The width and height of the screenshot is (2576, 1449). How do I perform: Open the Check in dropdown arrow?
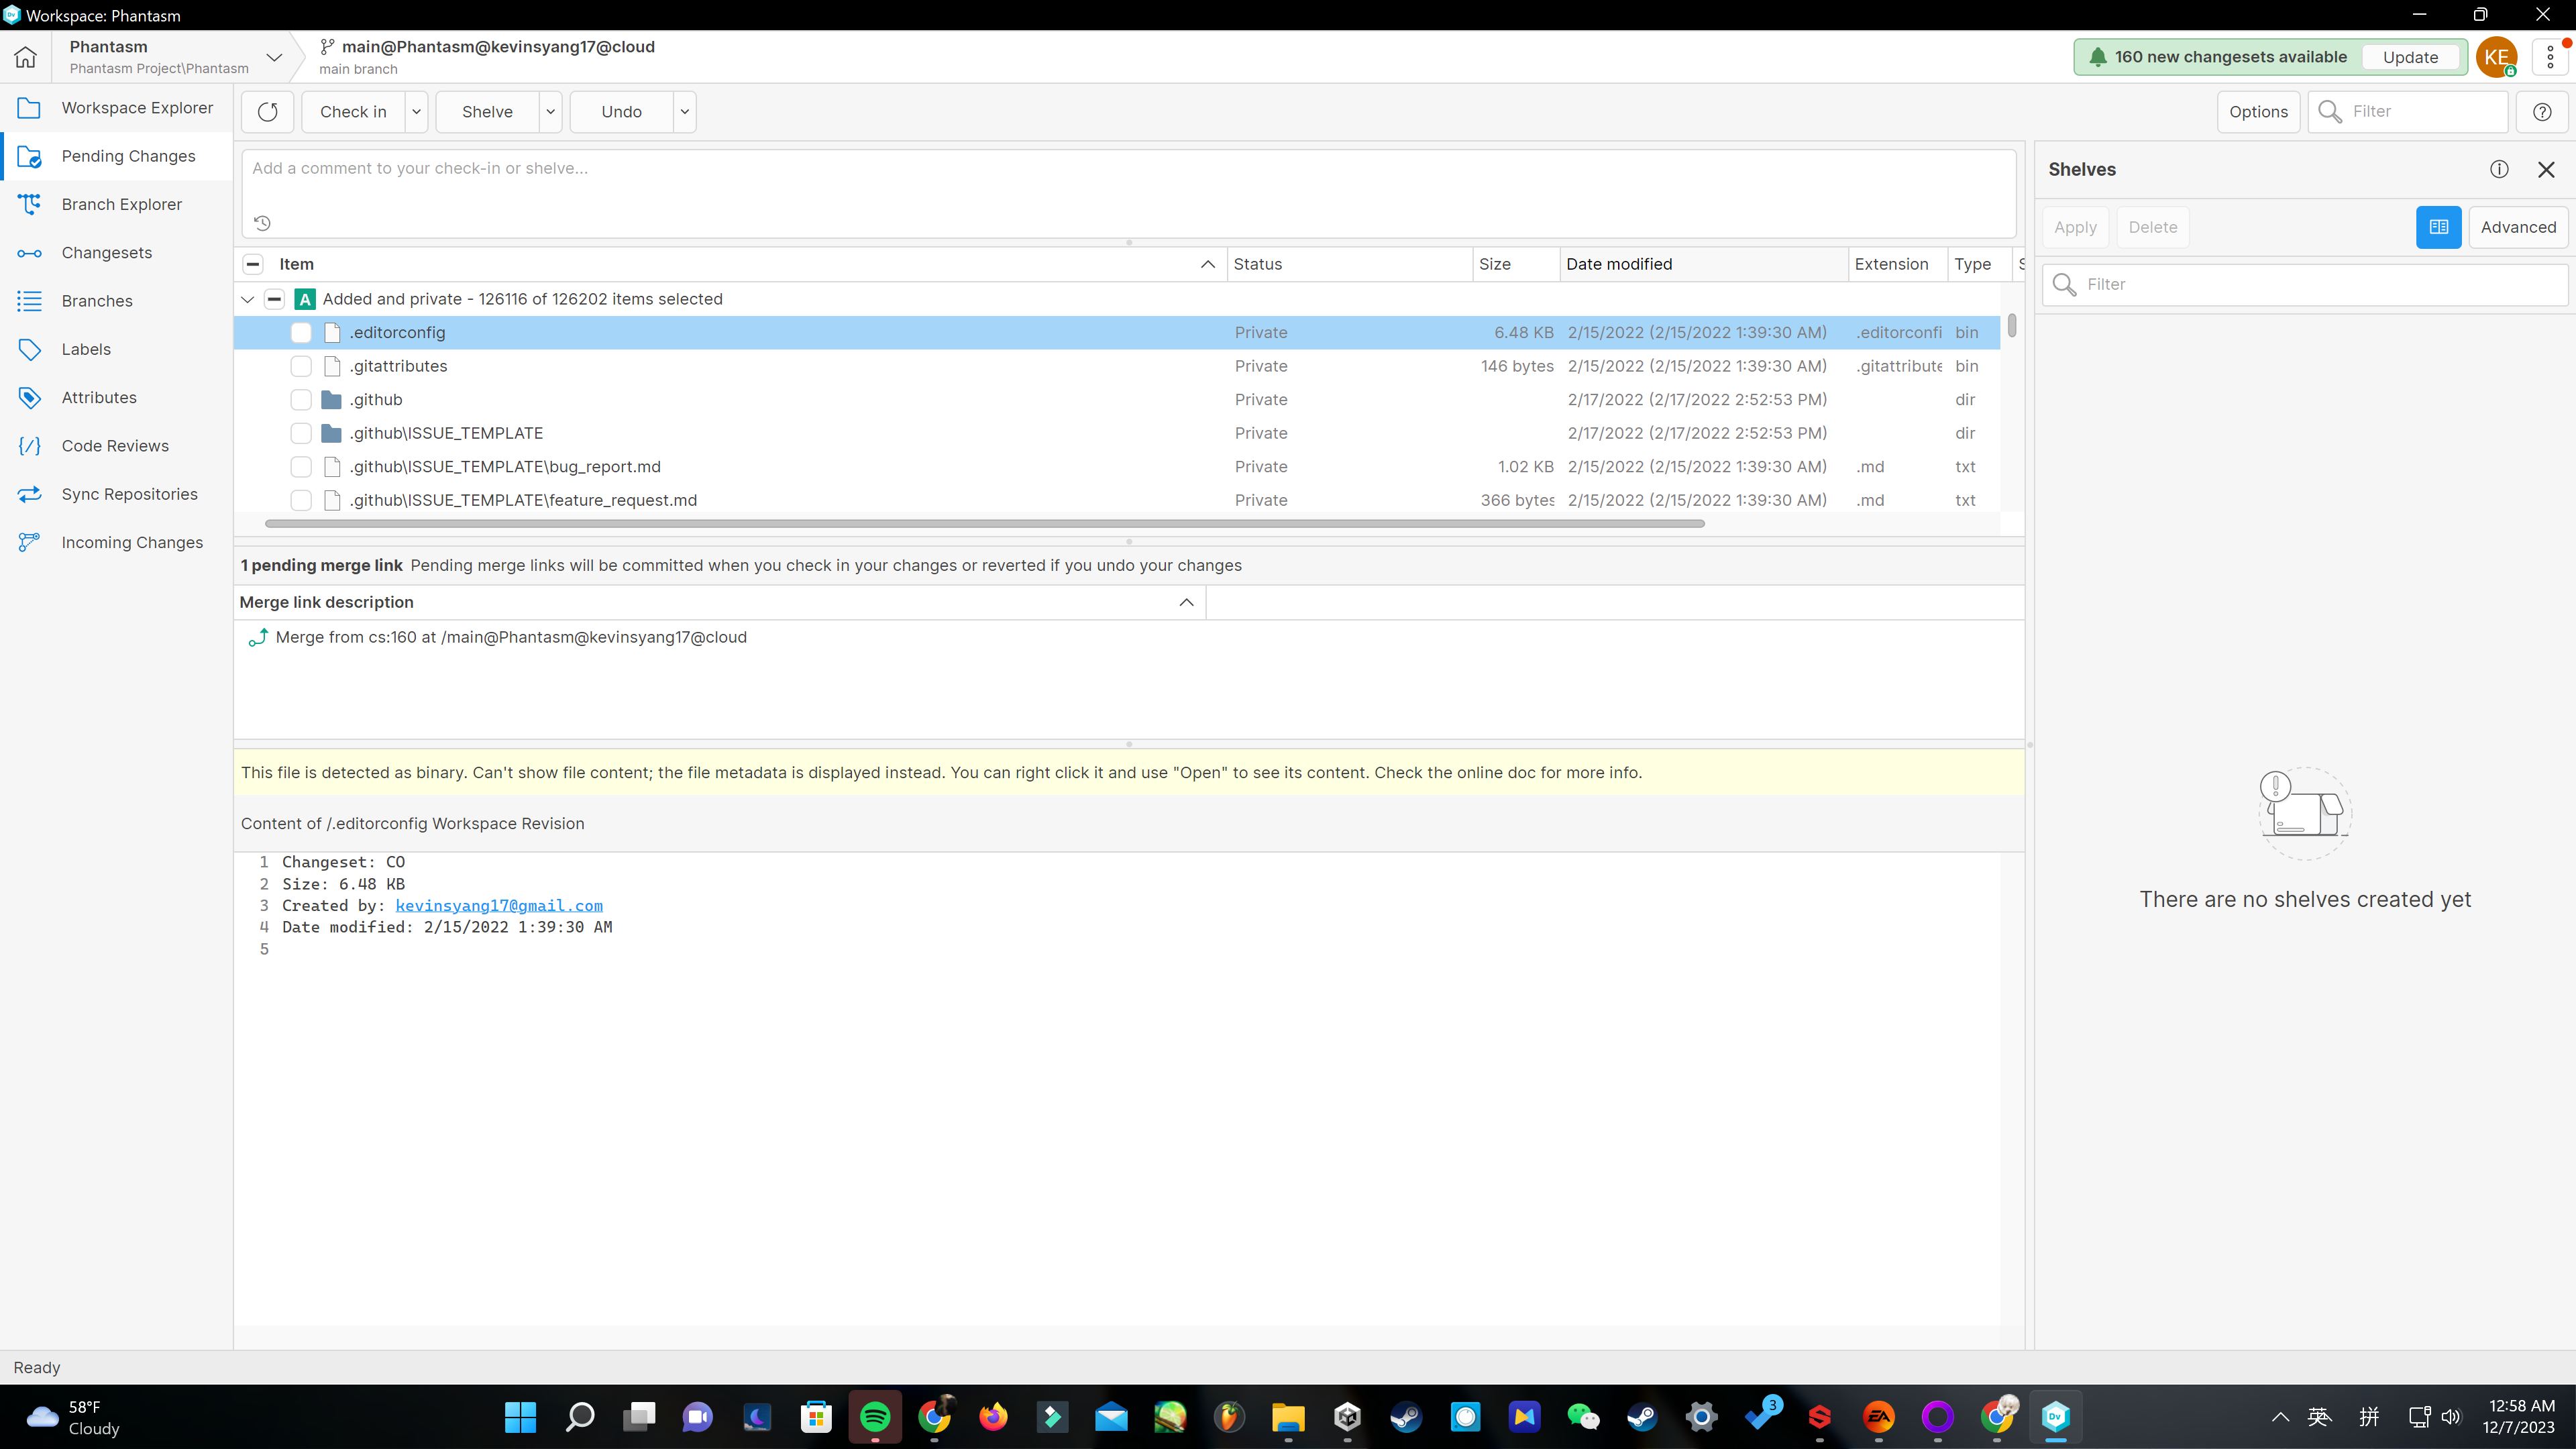pyautogui.click(x=416, y=112)
